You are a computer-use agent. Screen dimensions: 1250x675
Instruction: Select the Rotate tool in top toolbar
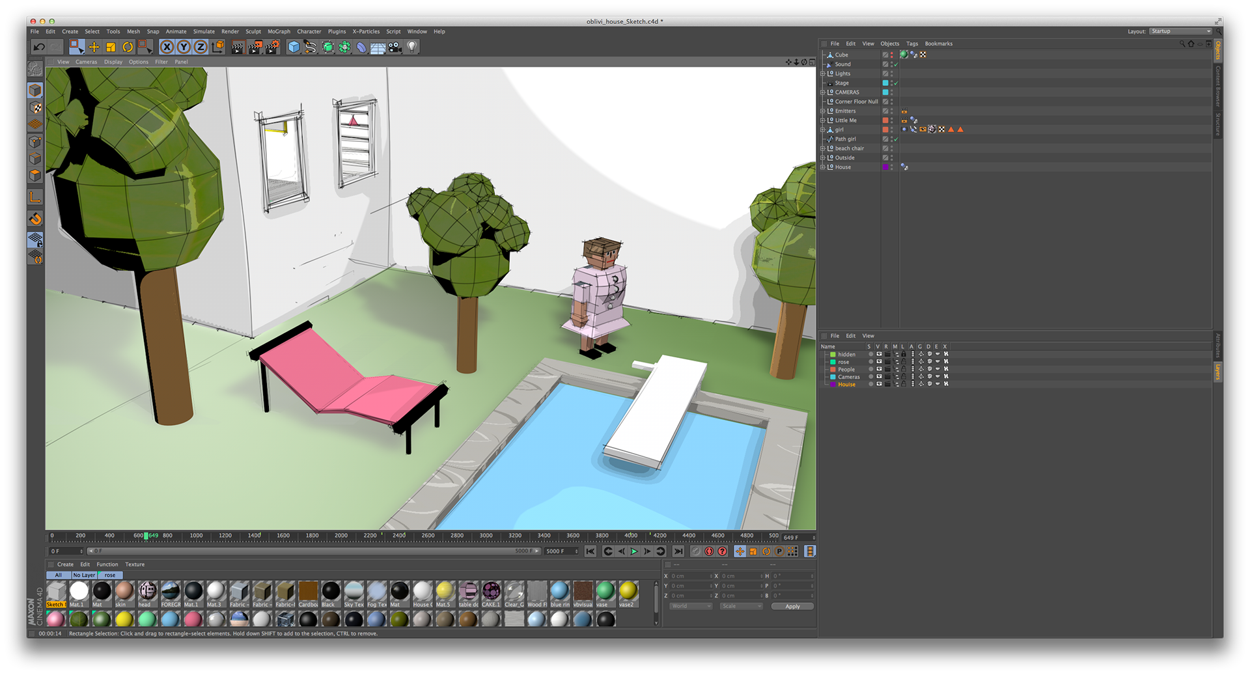tap(128, 47)
